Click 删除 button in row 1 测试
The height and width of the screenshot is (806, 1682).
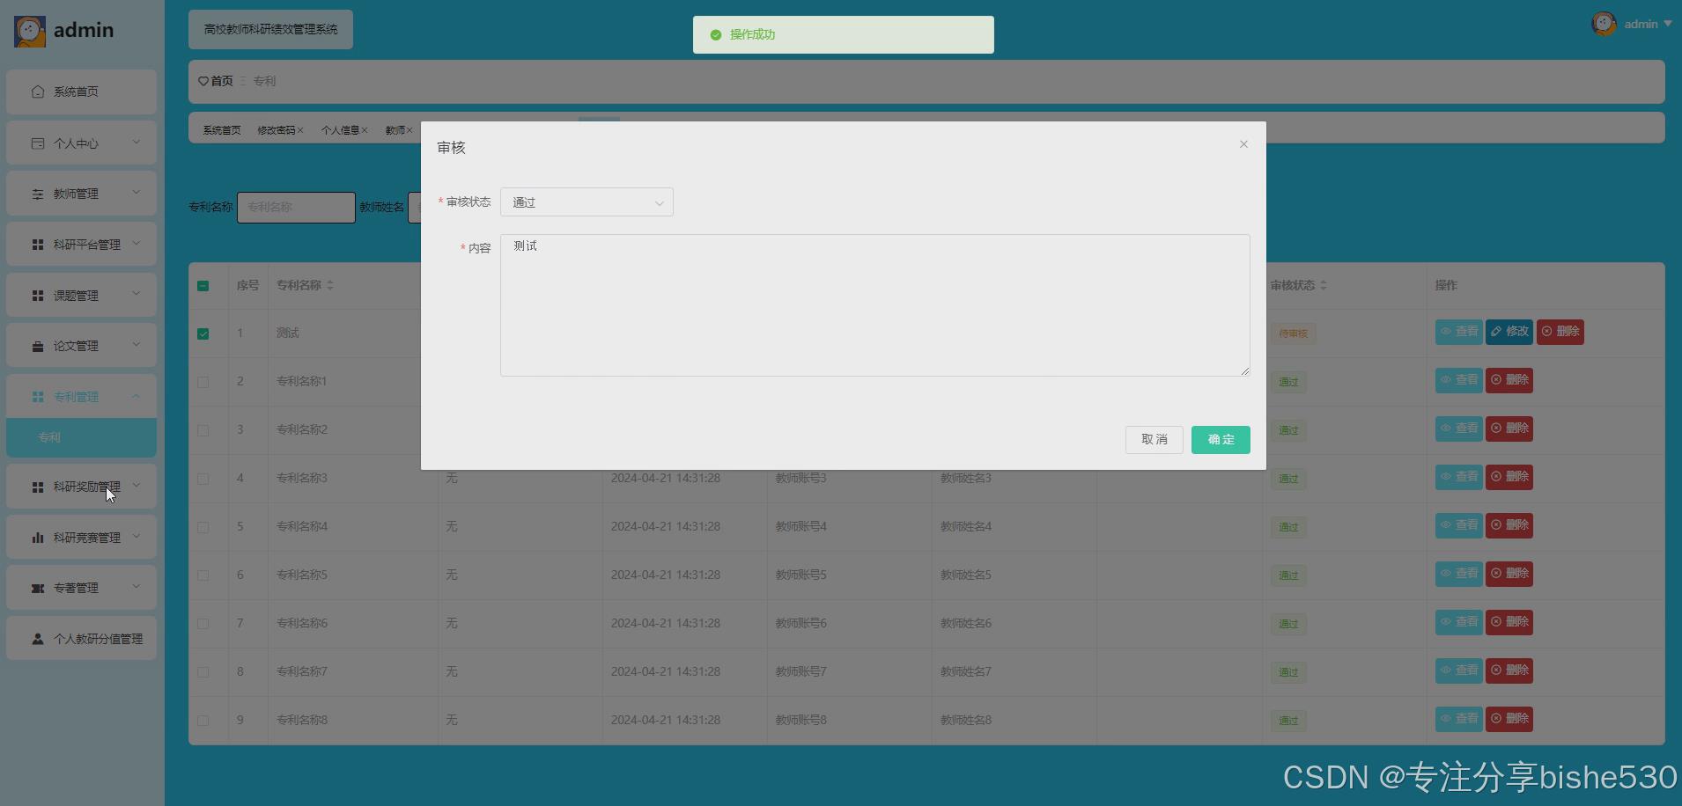coord(1560,332)
